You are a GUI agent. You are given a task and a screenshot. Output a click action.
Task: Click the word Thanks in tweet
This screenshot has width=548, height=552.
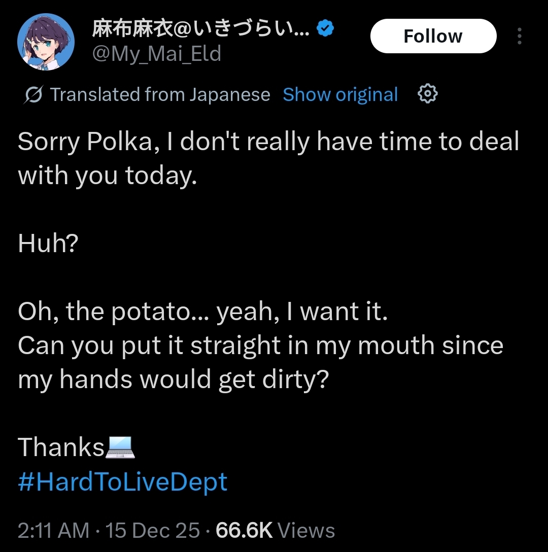(61, 447)
